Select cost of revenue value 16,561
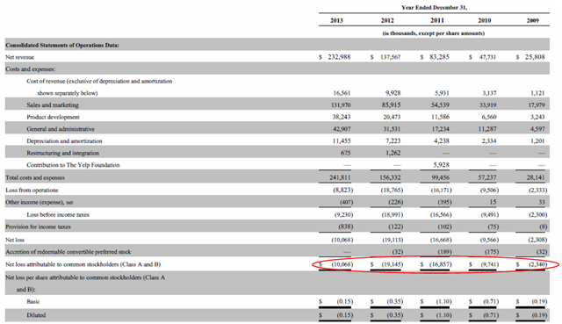Screen dimensions: 562x324 342,93
